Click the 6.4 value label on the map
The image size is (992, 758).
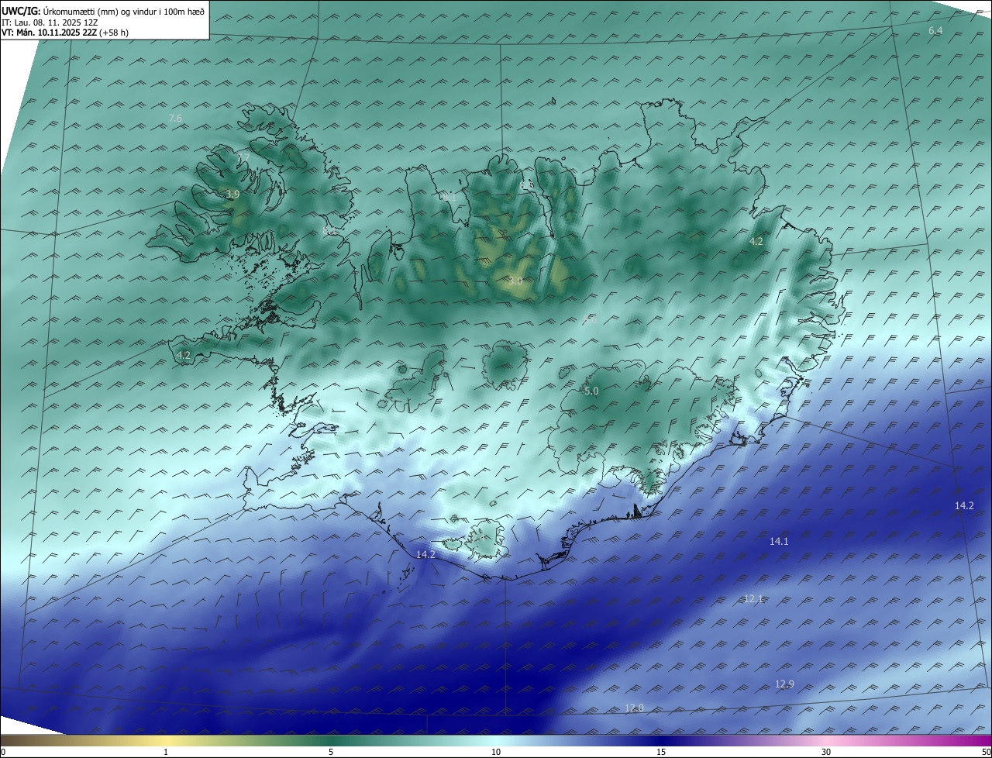935,30
